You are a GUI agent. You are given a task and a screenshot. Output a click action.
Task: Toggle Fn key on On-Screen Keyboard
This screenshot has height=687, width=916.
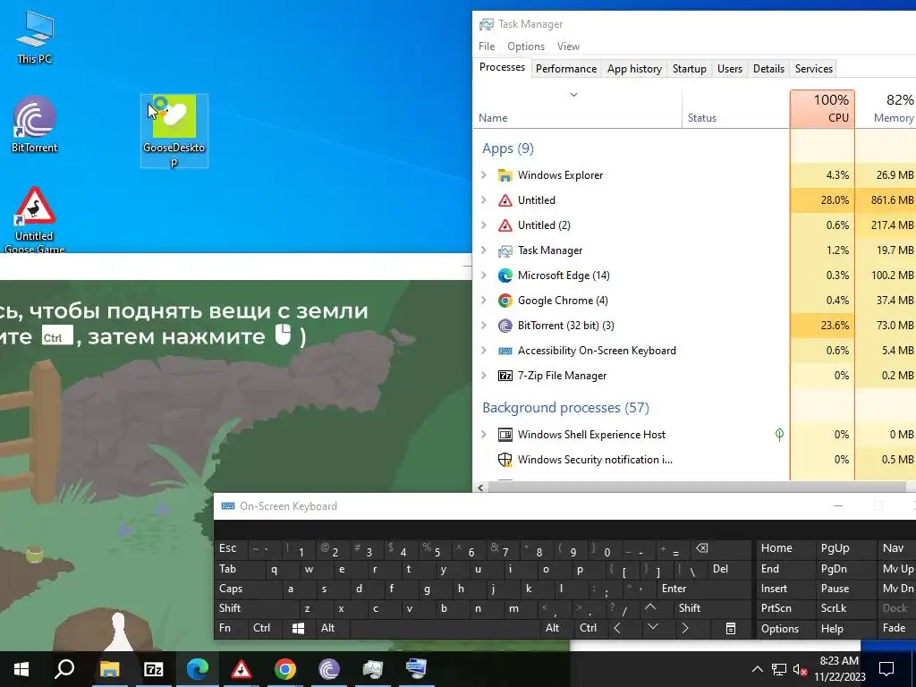[232, 629]
